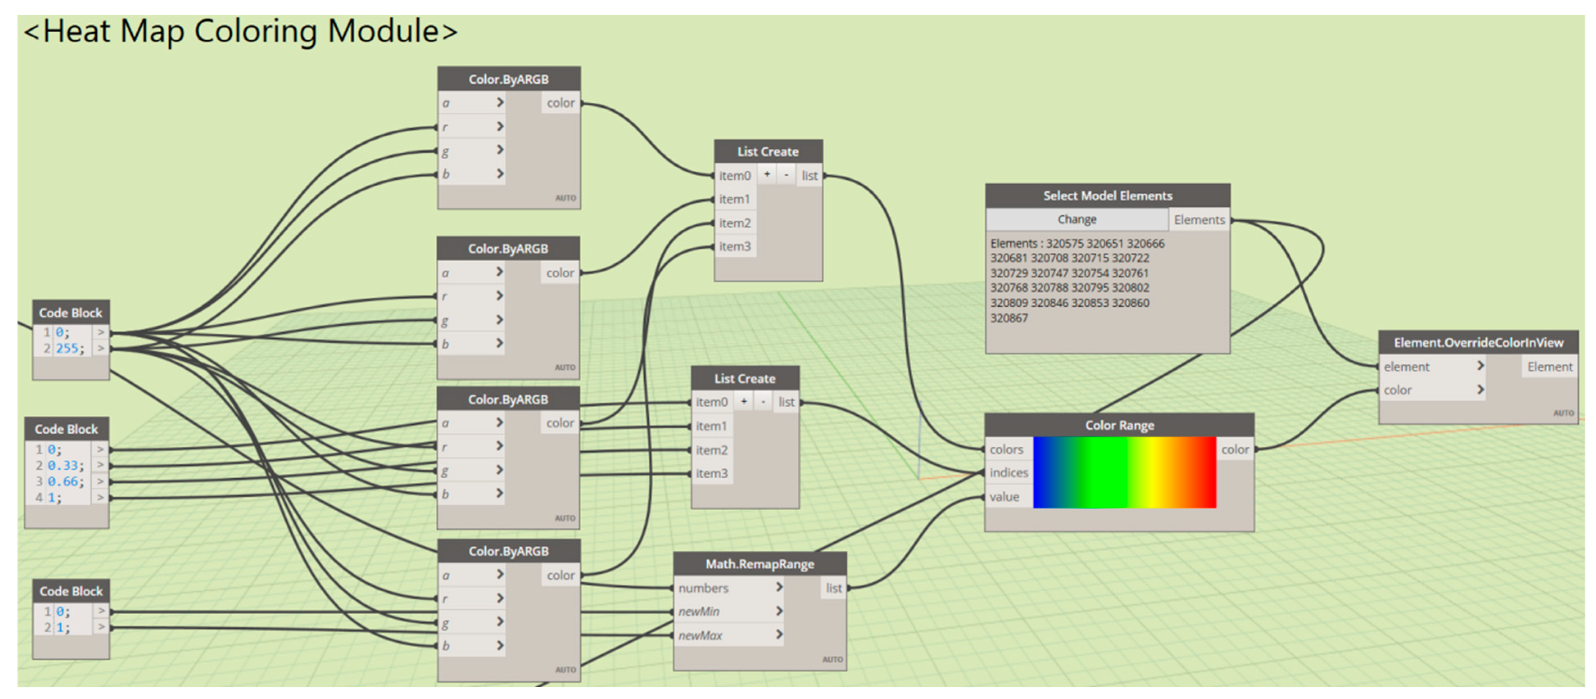Select the Color Range node title bar
Viewport: 1596px width, 699px height.
1119,425
